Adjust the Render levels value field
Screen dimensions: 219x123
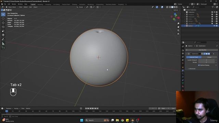pyautogui.click(x=206, y=62)
